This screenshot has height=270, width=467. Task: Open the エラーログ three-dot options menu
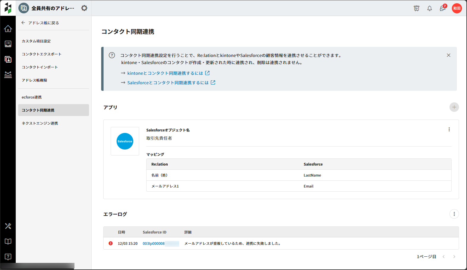454,214
